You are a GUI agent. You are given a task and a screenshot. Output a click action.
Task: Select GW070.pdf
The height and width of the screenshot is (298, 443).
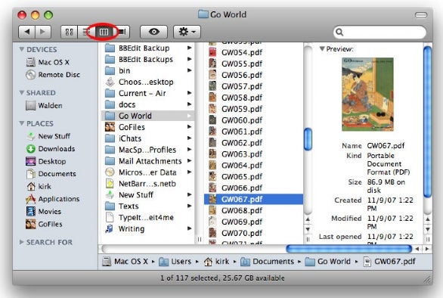click(x=253, y=233)
